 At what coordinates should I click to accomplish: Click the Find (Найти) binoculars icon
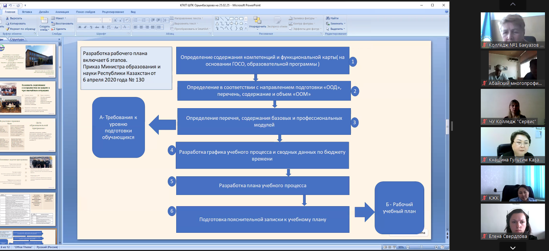[x=327, y=18]
